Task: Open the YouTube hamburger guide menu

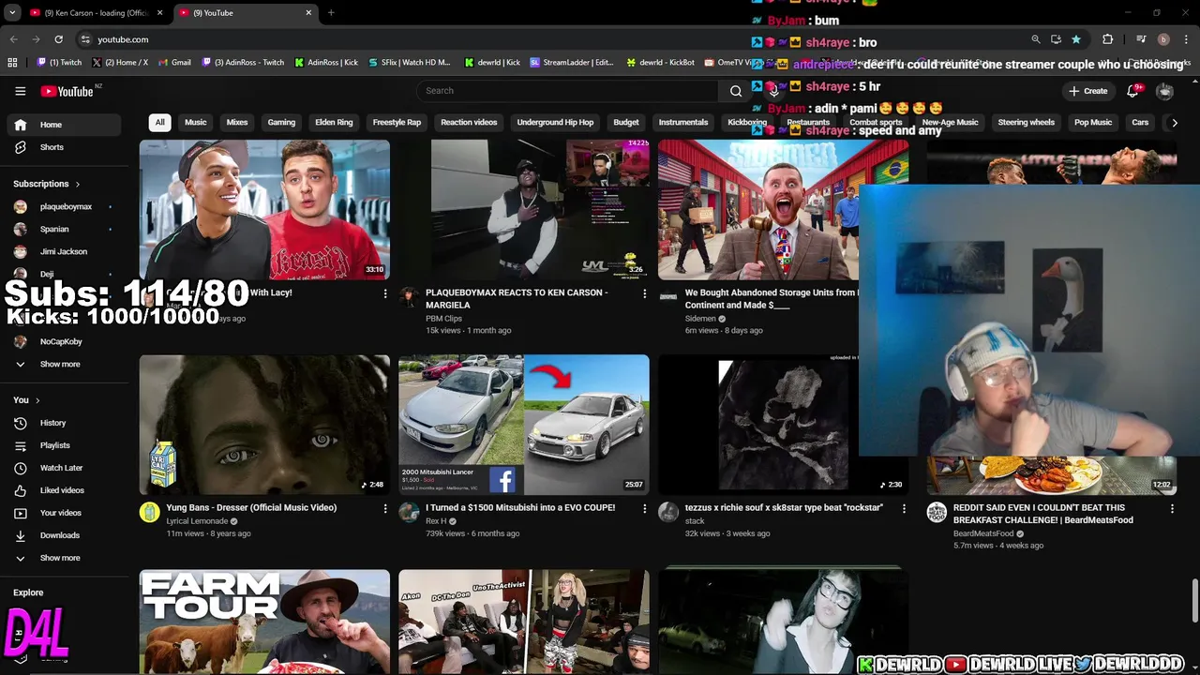Action: click(x=20, y=91)
